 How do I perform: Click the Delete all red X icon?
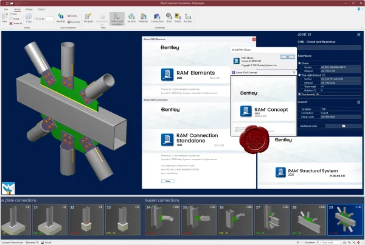[x=11, y=24]
